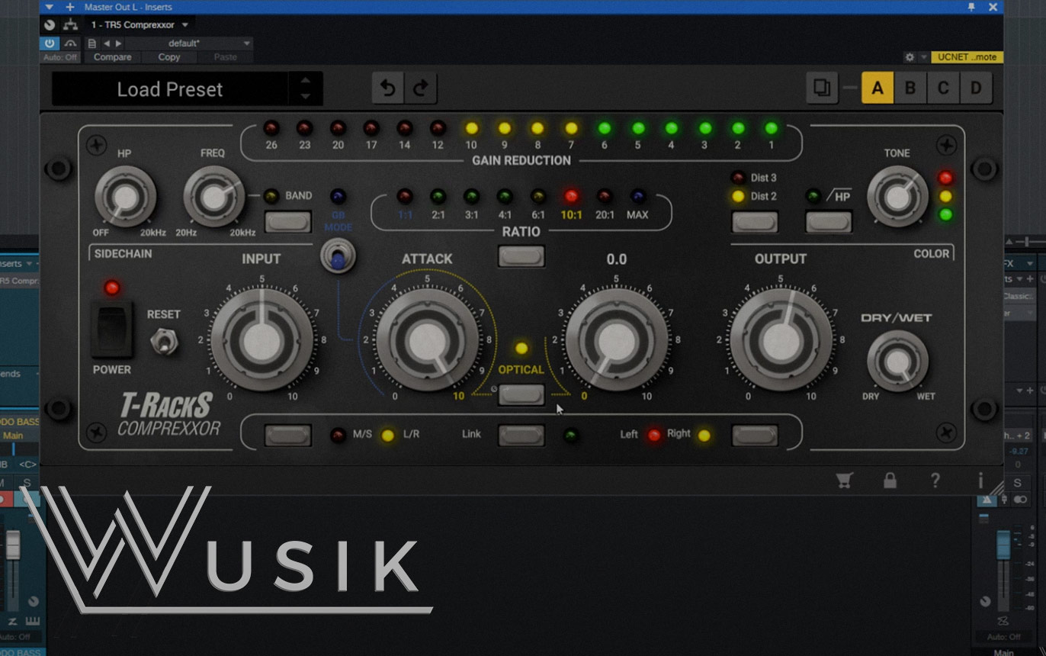This screenshot has height=656, width=1046.
Task: Open the Load Preset selector
Action: tap(170, 89)
